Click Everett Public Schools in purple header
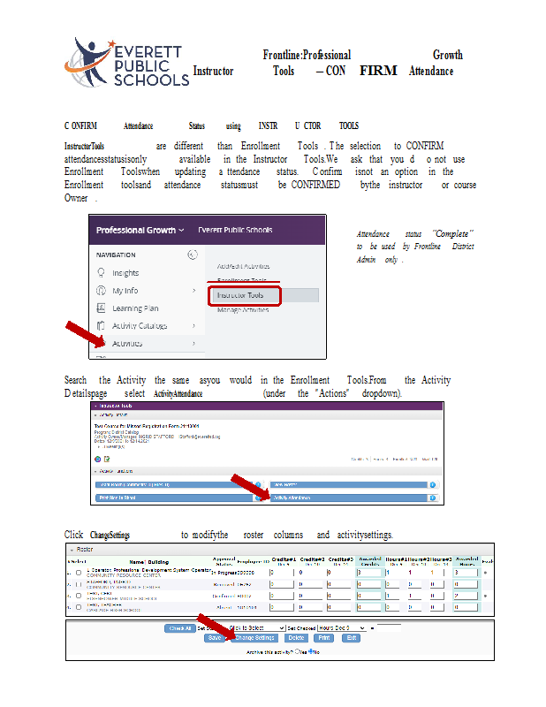The height and width of the screenshot is (707, 546). pos(235,230)
